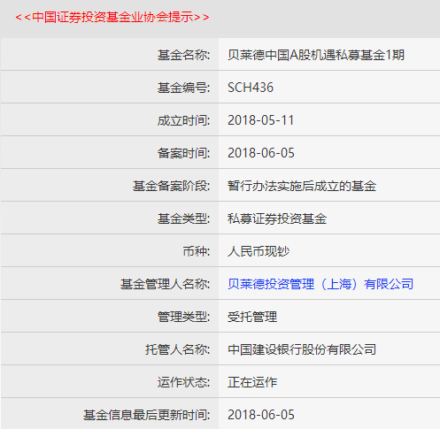Click the 基金名称 field label
Image resolution: width=440 pixels, height=429 pixels.
(183, 55)
